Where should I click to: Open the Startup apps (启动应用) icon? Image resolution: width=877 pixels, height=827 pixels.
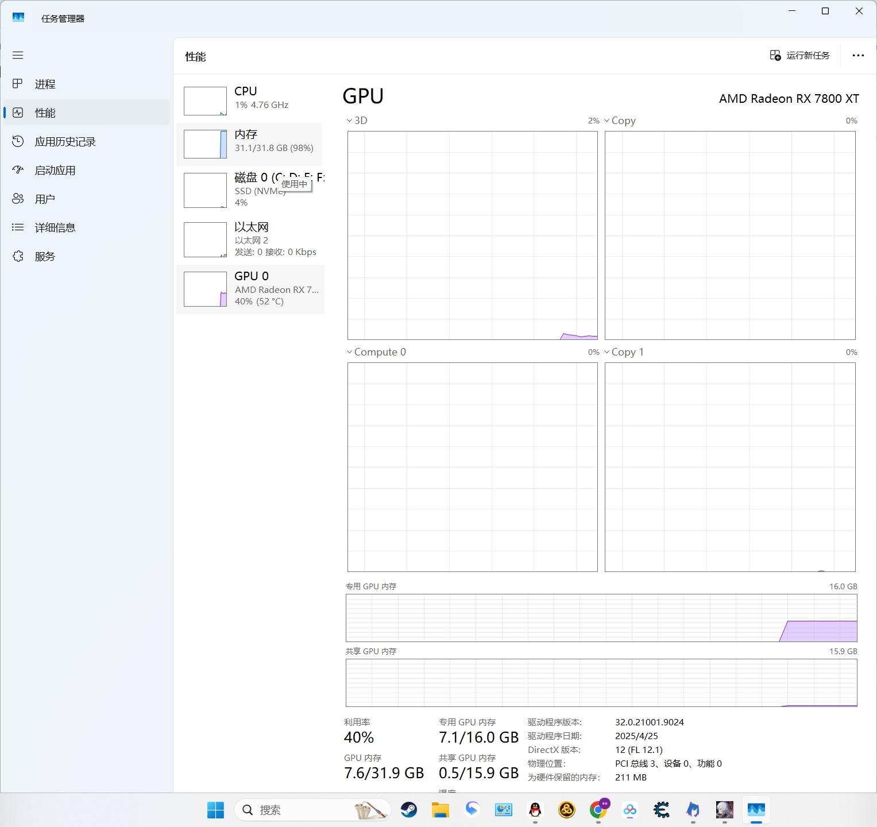(18, 170)
